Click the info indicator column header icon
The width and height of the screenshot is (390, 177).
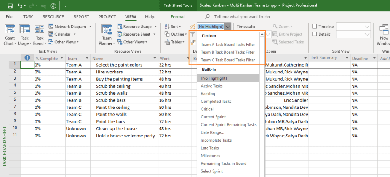(27, 58)
